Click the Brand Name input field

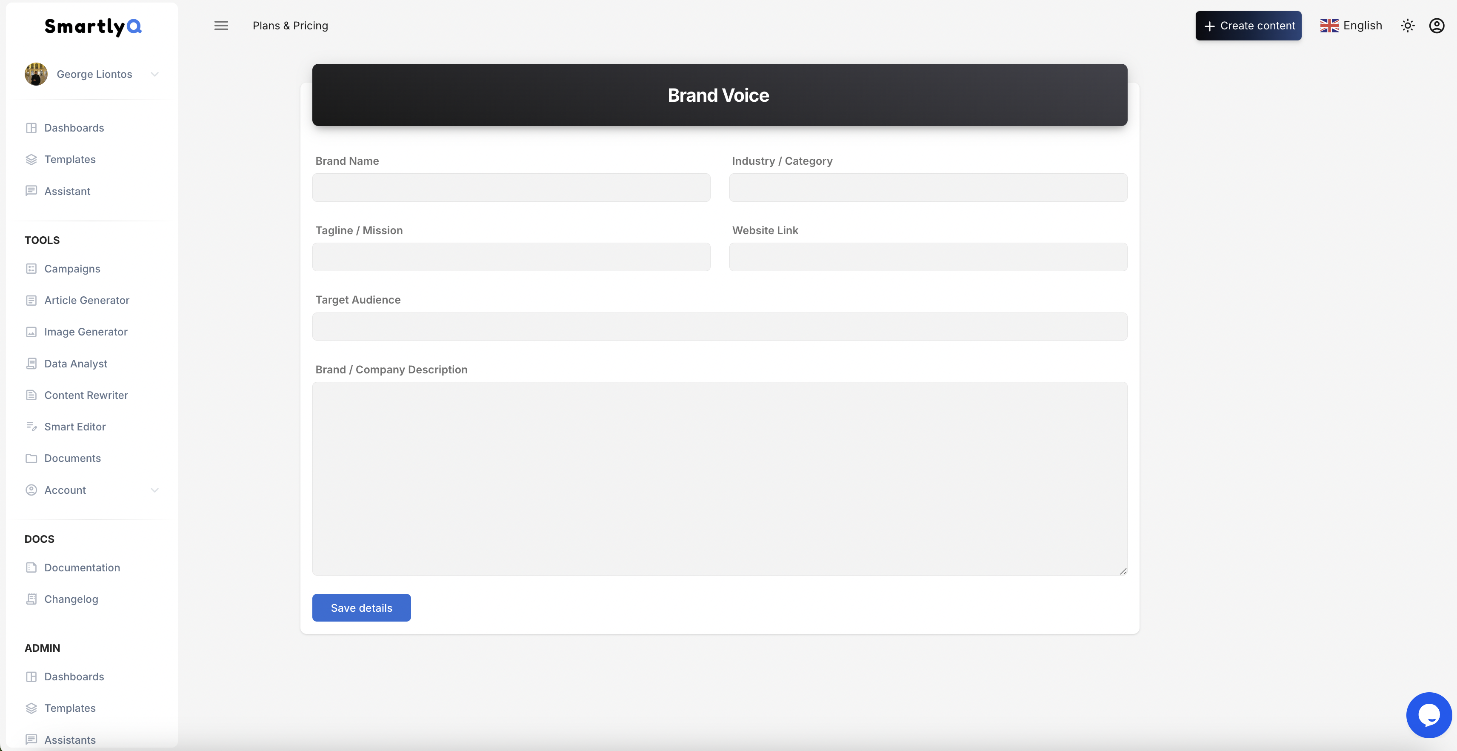click(x=511, y=188)
